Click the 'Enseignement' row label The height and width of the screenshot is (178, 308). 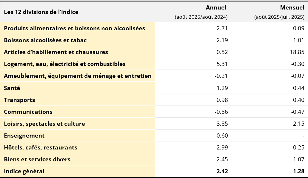click(24, 136)
